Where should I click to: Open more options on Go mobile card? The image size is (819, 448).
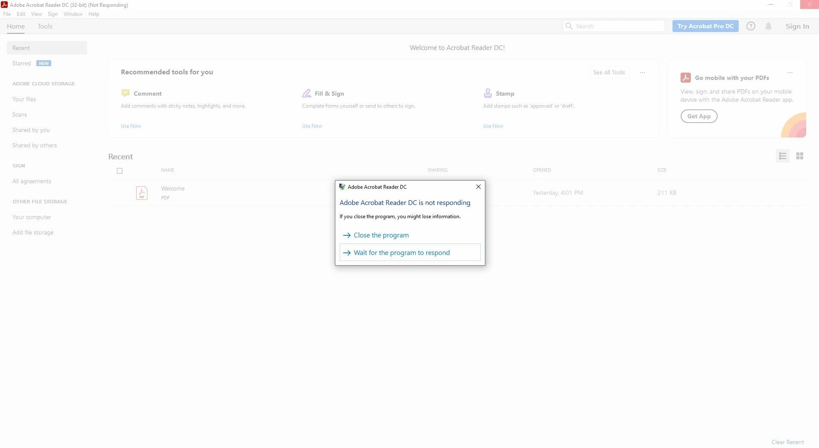pyautogui.click(x=790, y=73)
